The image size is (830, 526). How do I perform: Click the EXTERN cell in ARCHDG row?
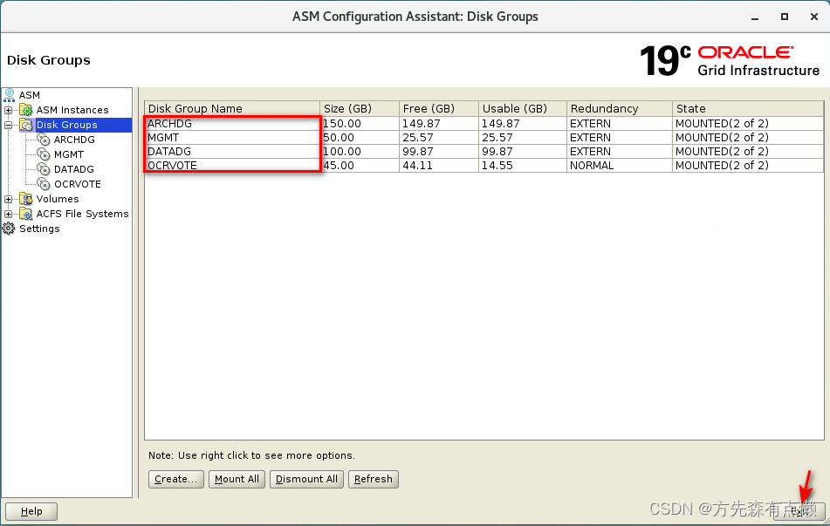[x=620, y=123]
